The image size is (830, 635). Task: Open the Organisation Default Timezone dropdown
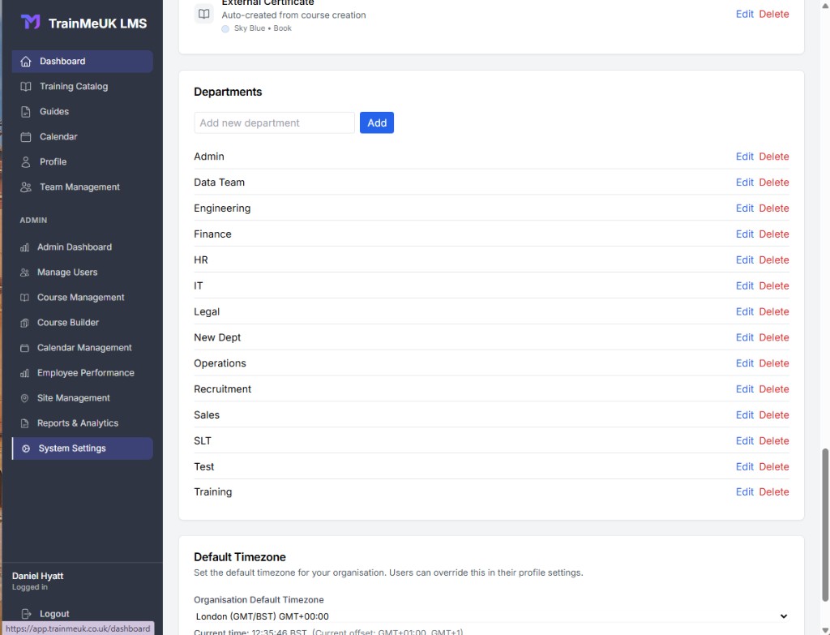point(491,616)
